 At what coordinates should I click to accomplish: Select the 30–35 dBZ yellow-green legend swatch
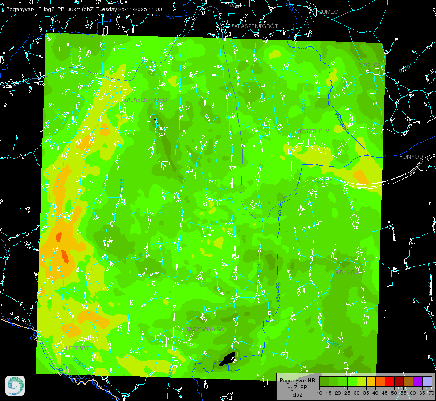(362, 381)
